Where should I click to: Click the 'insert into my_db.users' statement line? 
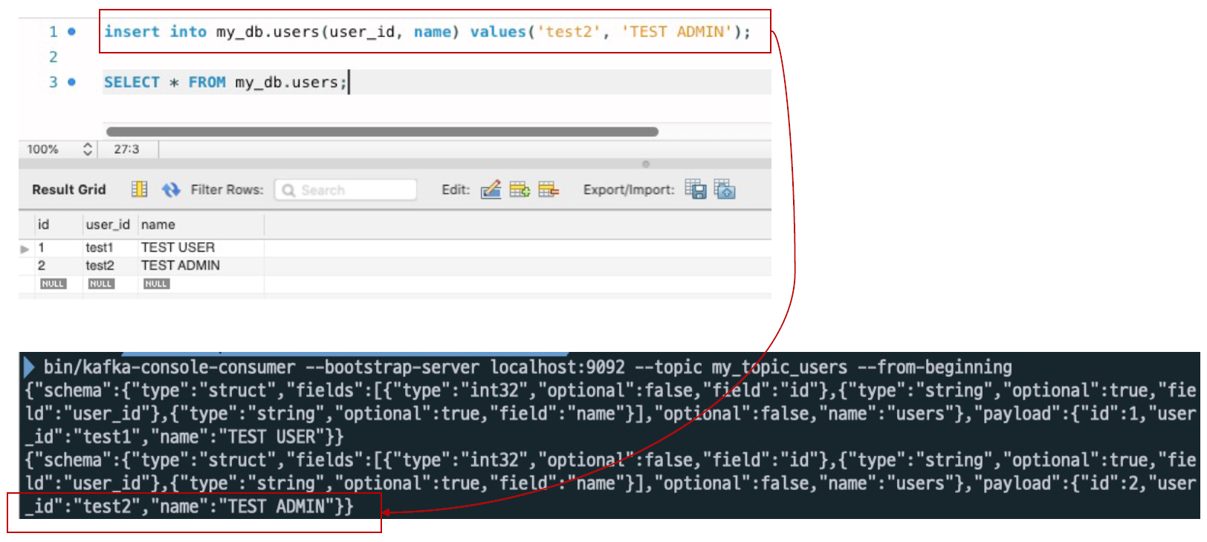(x=427, y=32)
